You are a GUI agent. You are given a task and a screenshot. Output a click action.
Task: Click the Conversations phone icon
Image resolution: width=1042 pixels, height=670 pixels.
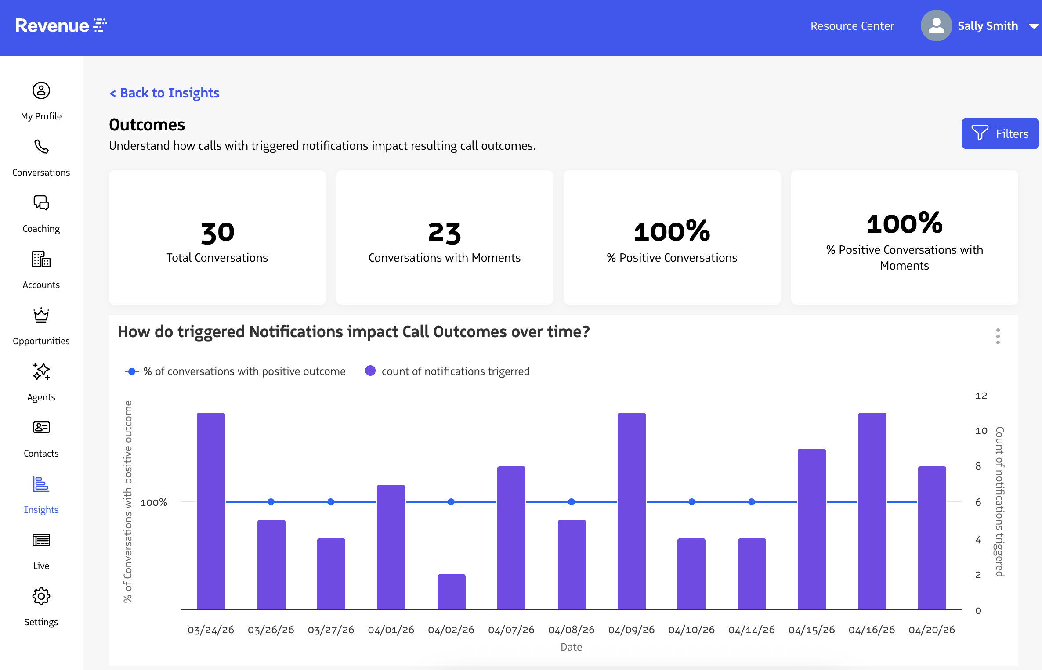[x=41, y=147]
